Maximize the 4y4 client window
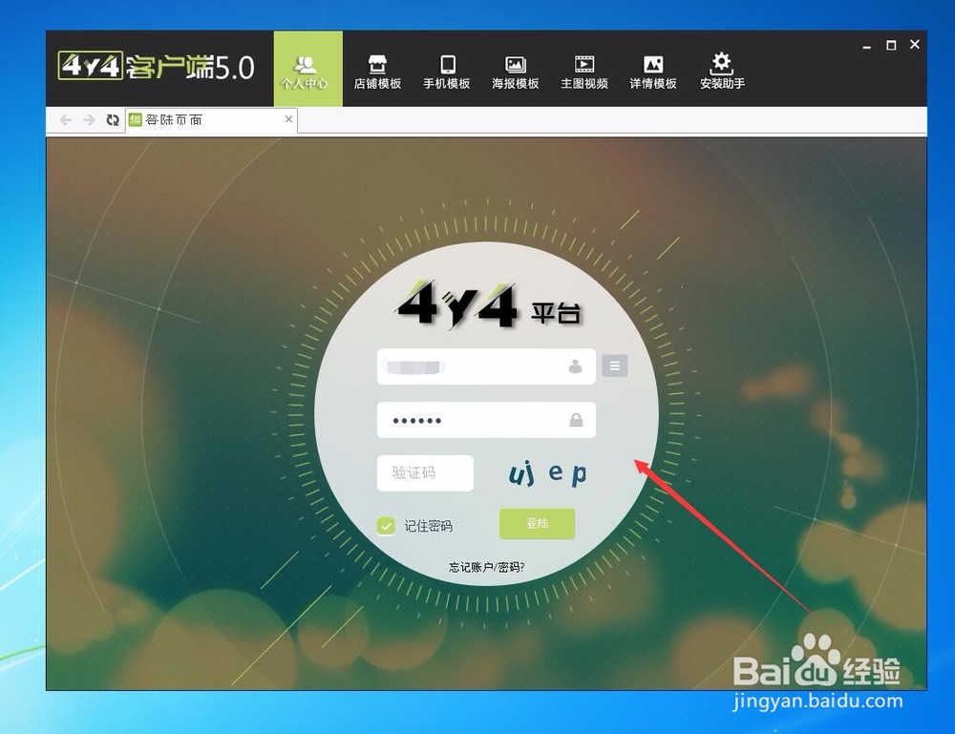This screenshot has height=734, width=955. pos(891,45)
